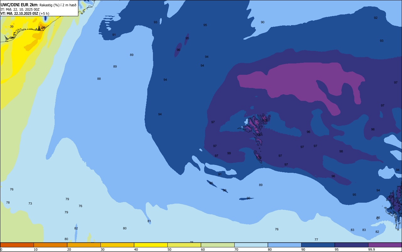Click the 30–40 legend color segment

(117, 245)
